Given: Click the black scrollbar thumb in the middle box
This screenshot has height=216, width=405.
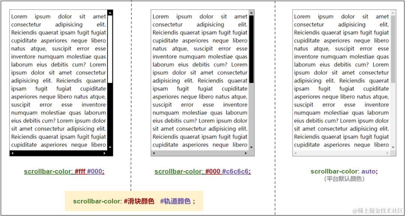Looking at the screenshot, I should tap(252, 49).
